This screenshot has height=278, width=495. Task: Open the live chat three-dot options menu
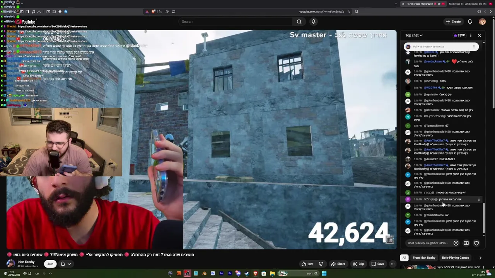click(x=471, y=36)
